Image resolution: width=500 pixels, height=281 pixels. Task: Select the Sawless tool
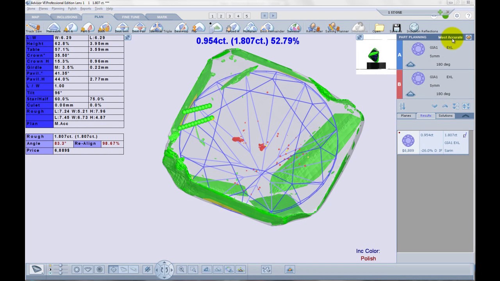(294, 28)
